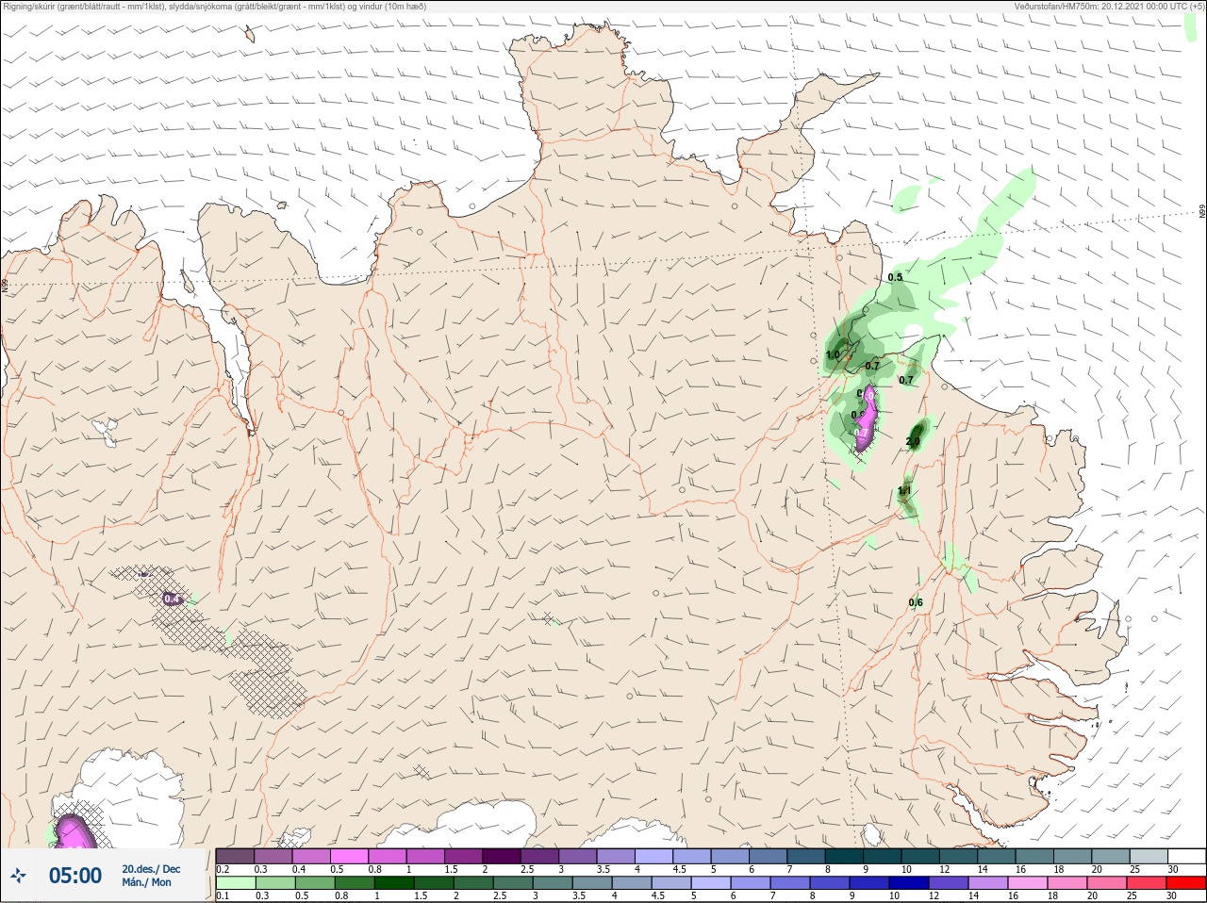Click the 0.4 value inside the hatched area
Image resolution: width=1207 pixels, height=903 pixels.
tap(172, 599)
